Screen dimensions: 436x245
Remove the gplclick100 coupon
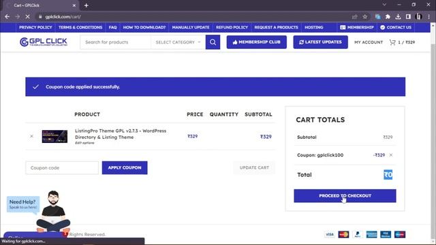tap(391, 155)
